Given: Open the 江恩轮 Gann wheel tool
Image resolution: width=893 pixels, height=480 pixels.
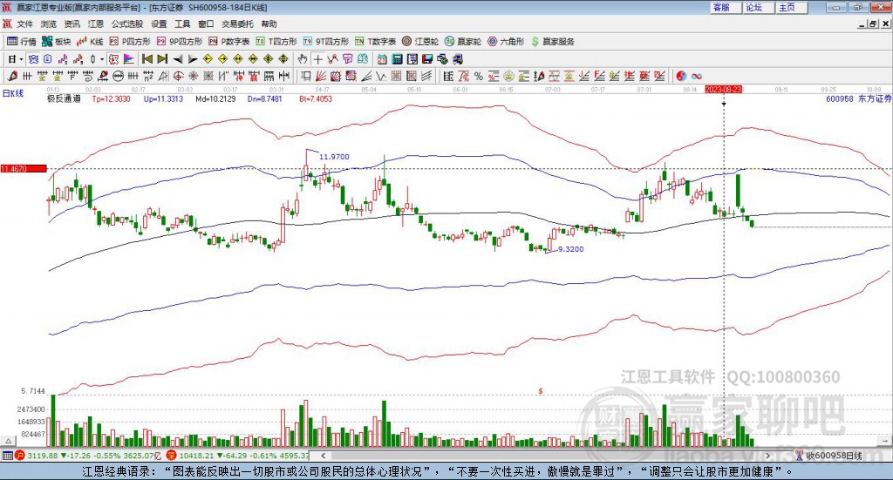Looking at the screenshot, I should point(420,41).
